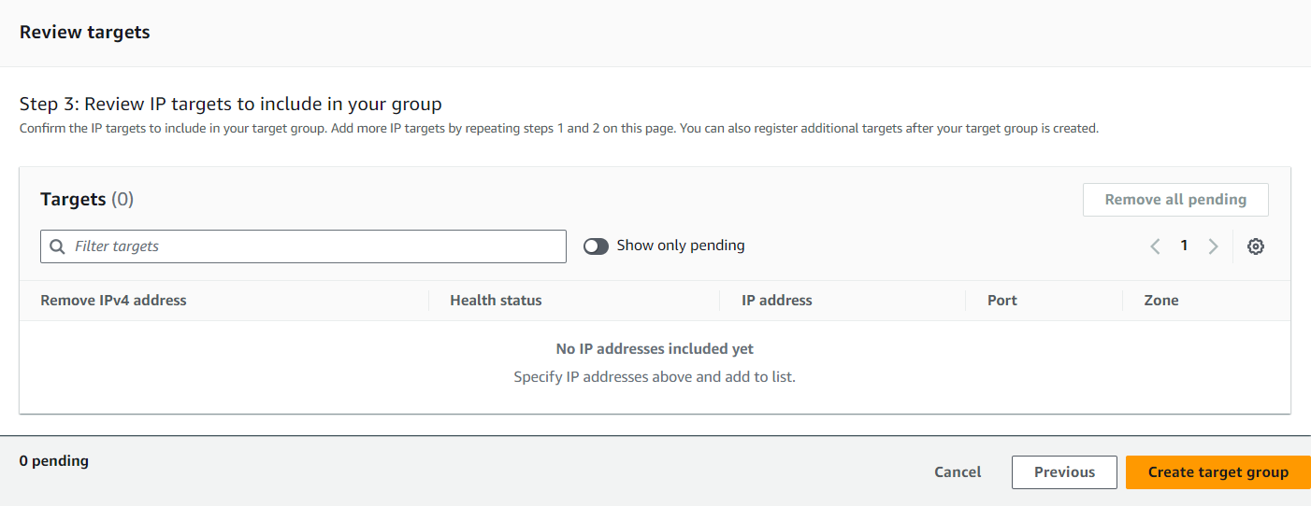1311x506 pixels.
Task: Click the Zone column header
Action: pyautogui.click(x=1160, y=301)
